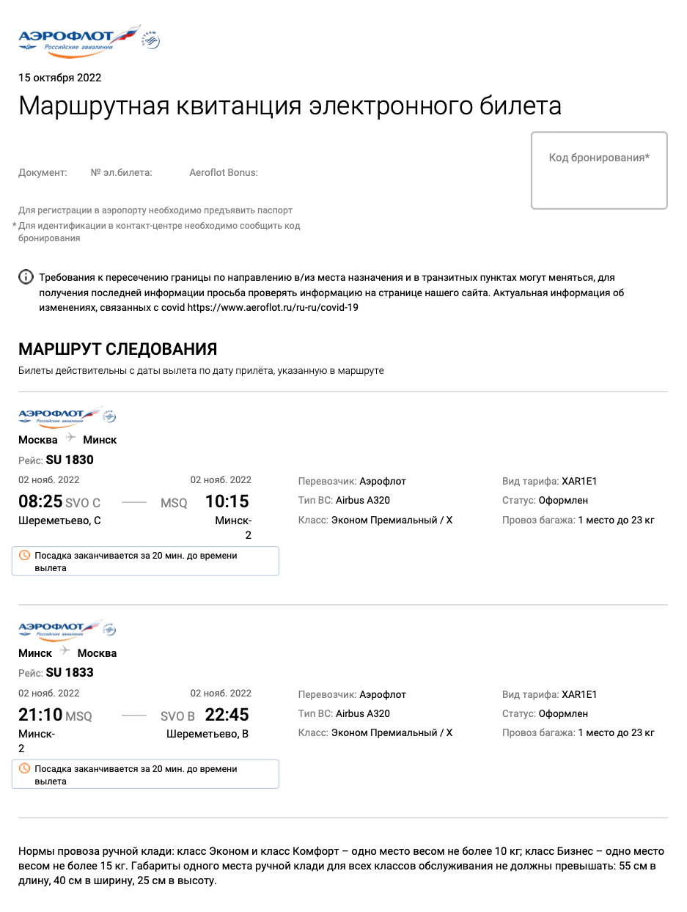Viewport: 687px width, 912px height.
Task: Click flight number SU 1830
Action: click(x=70, y=460)
